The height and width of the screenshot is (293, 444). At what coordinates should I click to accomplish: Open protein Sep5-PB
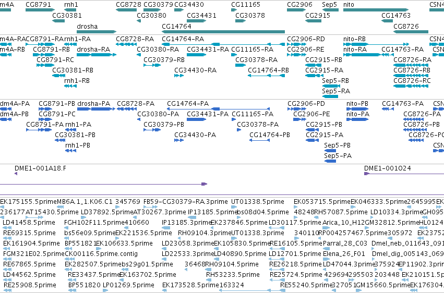[x=337, y=145]
